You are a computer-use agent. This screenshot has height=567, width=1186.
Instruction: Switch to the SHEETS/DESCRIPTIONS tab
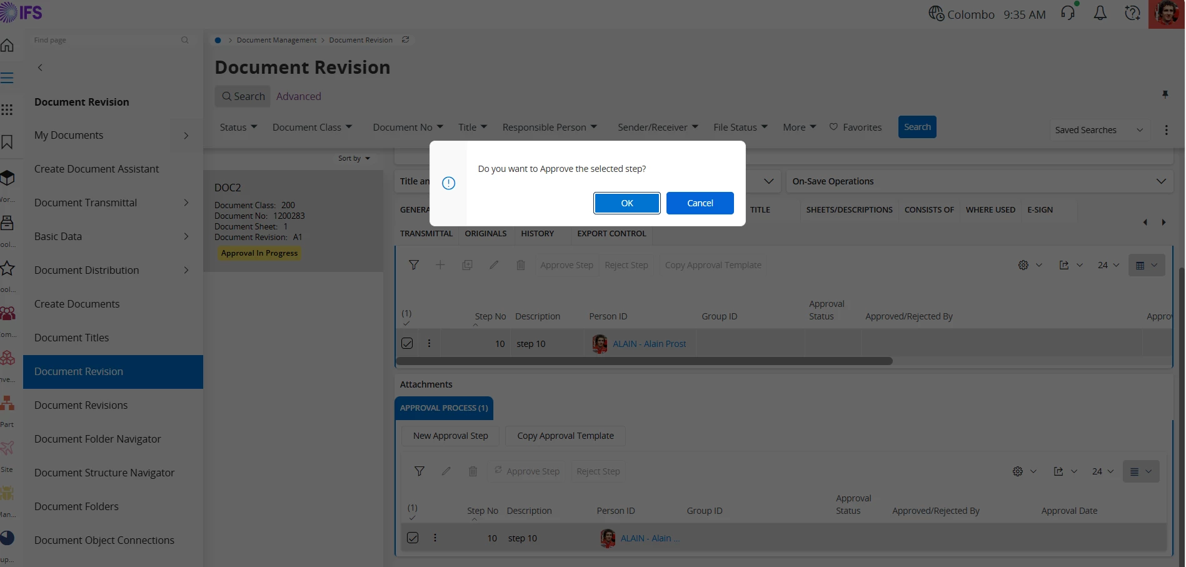coord(849,210)
